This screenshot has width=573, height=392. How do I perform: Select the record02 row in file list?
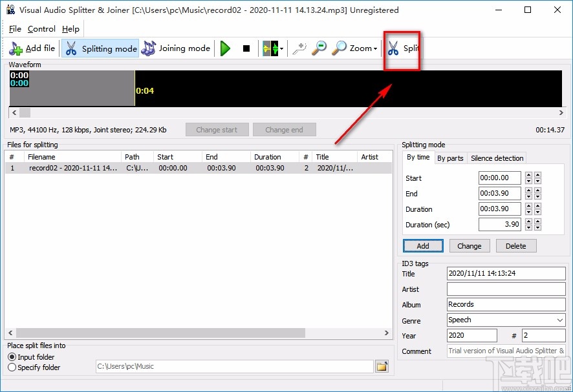198,168
